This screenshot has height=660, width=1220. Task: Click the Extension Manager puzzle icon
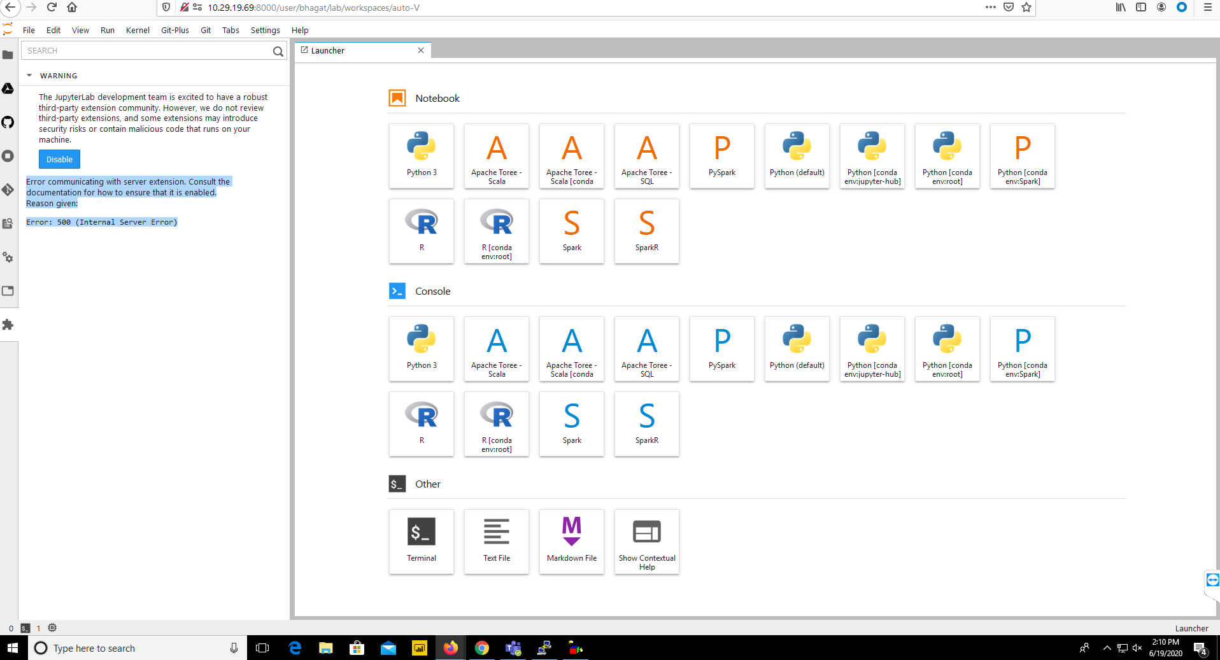pos(8,325)
